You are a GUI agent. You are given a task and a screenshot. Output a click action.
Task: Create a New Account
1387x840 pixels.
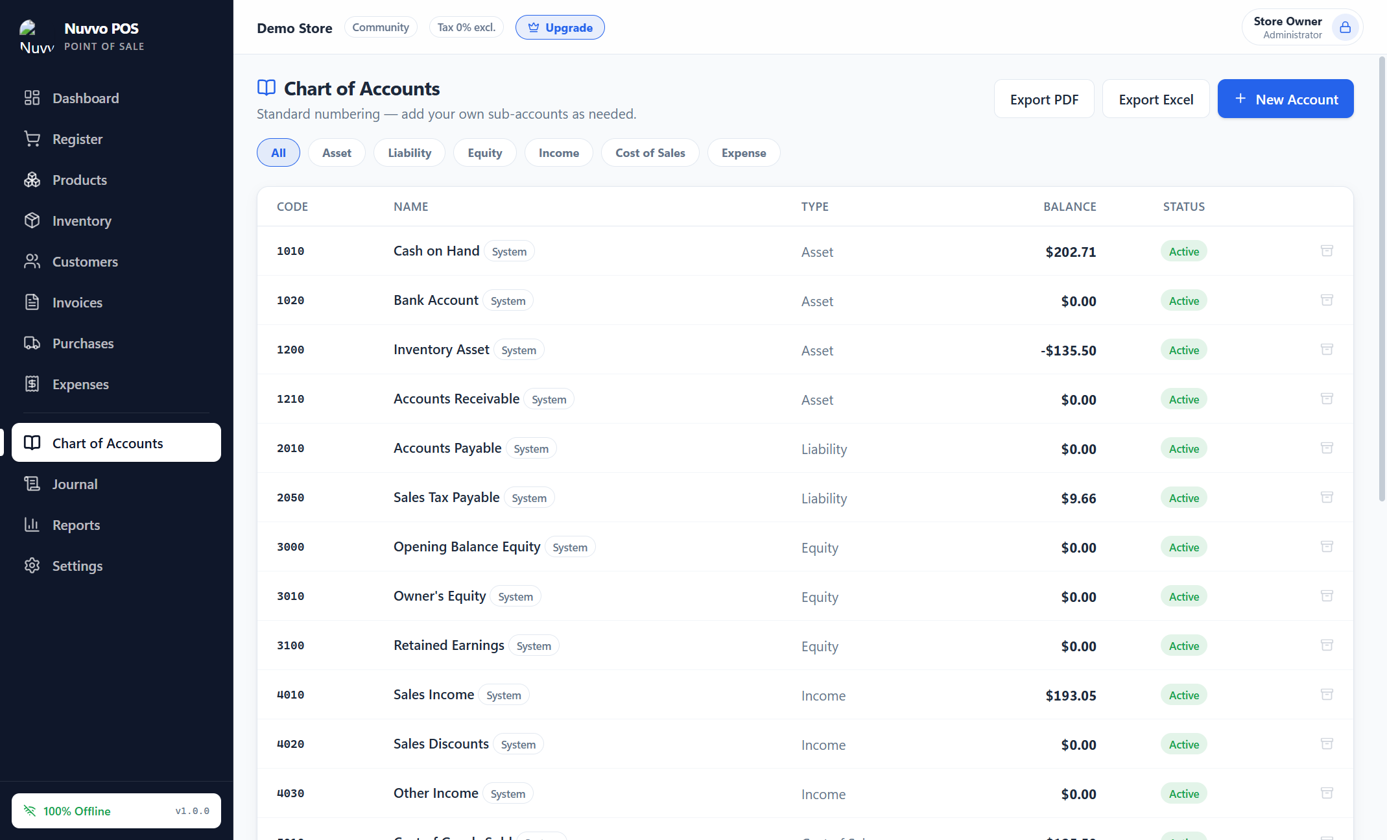click(1285, 99)
